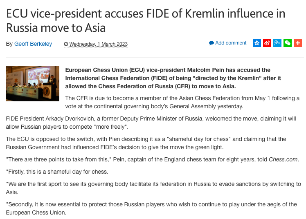Screen dimensions: 306x219
Task: Open the Add comment link
Action: pos(231,43)
